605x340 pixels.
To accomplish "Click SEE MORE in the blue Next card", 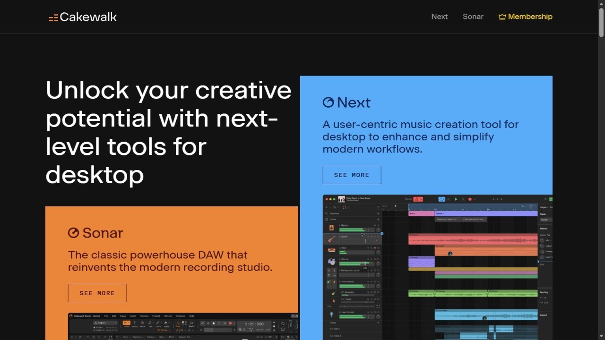I will click(x=352, y=175).
